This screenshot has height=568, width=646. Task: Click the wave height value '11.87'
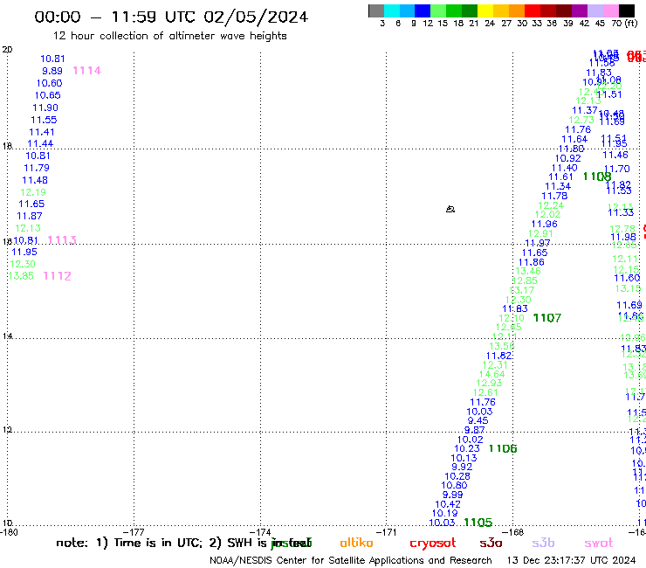pyautogui.click(x=30, y=216)
